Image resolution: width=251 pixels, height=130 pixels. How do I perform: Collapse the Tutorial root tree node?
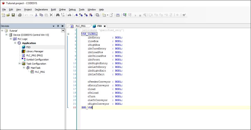(x=2, y=30)
